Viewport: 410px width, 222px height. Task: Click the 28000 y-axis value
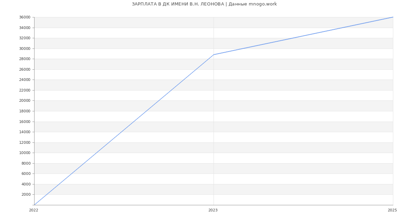tap(25, 59)
